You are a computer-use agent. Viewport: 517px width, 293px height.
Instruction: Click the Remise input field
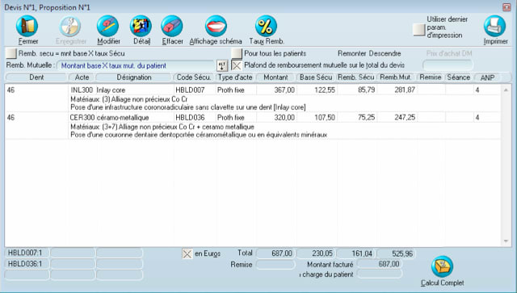[x=275, y=264]
